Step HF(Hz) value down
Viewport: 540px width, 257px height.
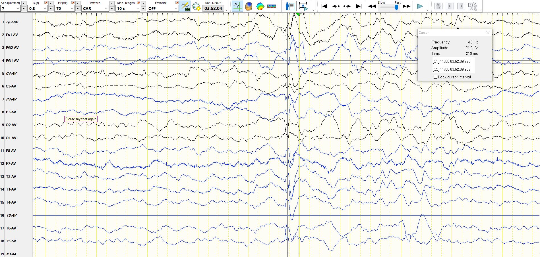78,9
